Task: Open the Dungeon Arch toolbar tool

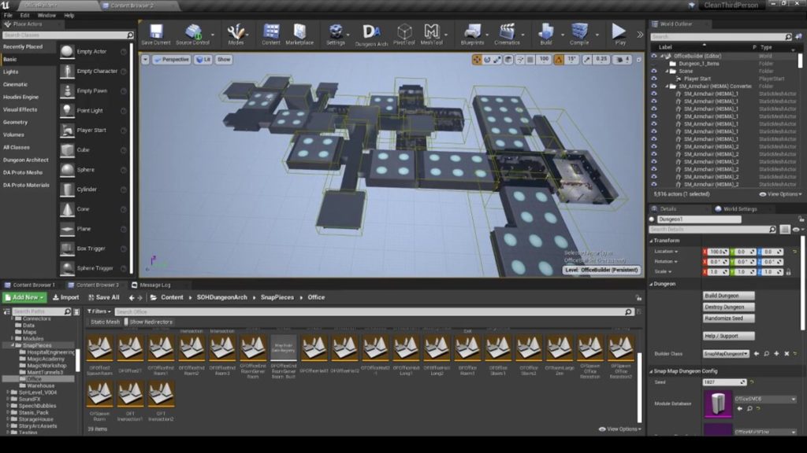Action: pos(370,32)
